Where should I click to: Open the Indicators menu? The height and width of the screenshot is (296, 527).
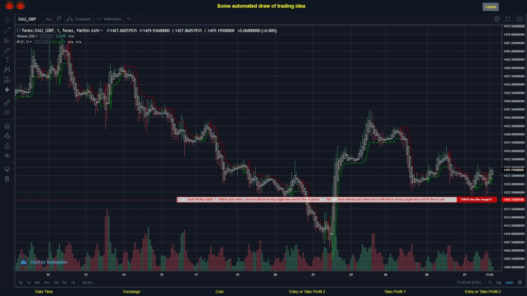pyautogui.click(x=109, y=19)
